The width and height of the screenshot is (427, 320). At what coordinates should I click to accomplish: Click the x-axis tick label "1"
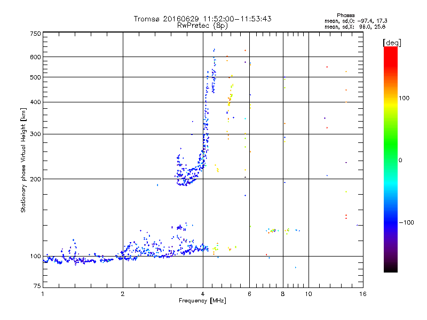43,294
